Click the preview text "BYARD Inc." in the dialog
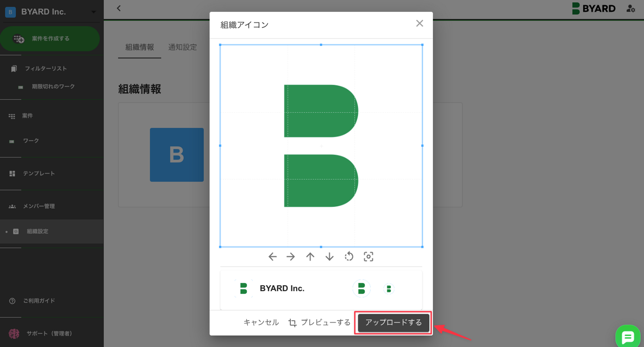Viewport: 644px width, 347px height. [x=282, y=288]
